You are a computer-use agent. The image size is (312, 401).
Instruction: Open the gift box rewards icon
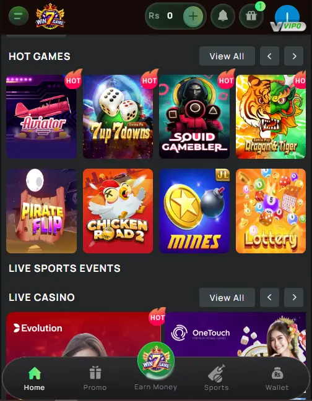(x=251, y=16)
